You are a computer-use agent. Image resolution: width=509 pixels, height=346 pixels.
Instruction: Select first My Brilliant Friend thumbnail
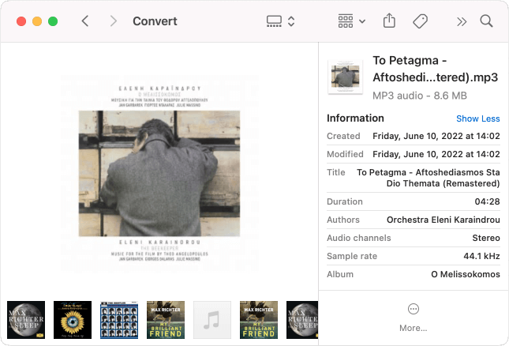166,320
